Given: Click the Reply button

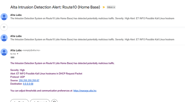Looking at the screenshot, I should (20, 101).
